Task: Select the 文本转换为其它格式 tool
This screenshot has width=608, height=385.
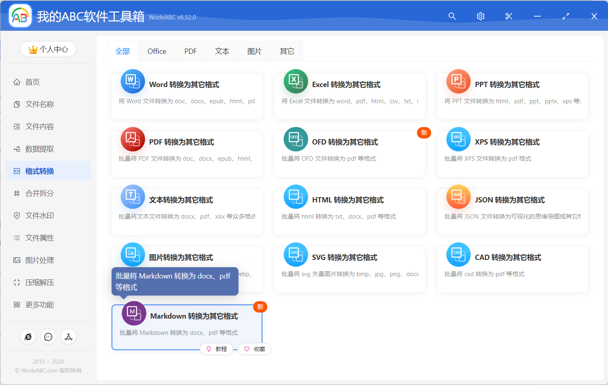Action: 187,211
